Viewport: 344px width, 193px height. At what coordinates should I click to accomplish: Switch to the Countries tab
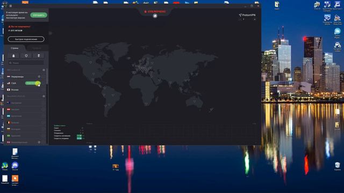point(15,48)
